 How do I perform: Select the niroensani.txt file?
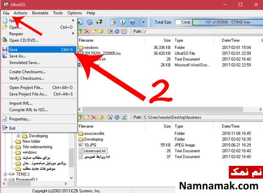click(x=95, y=151)
